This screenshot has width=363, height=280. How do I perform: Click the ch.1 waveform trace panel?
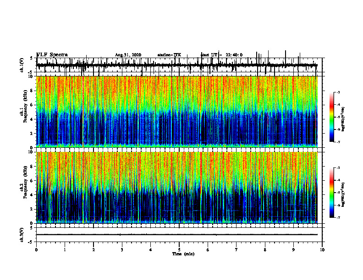[179, 65]
